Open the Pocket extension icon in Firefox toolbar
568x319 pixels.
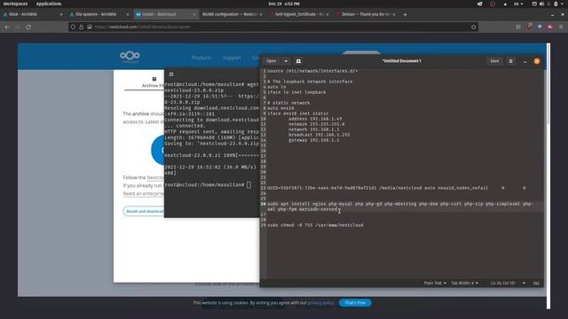[x=518, y=27]
